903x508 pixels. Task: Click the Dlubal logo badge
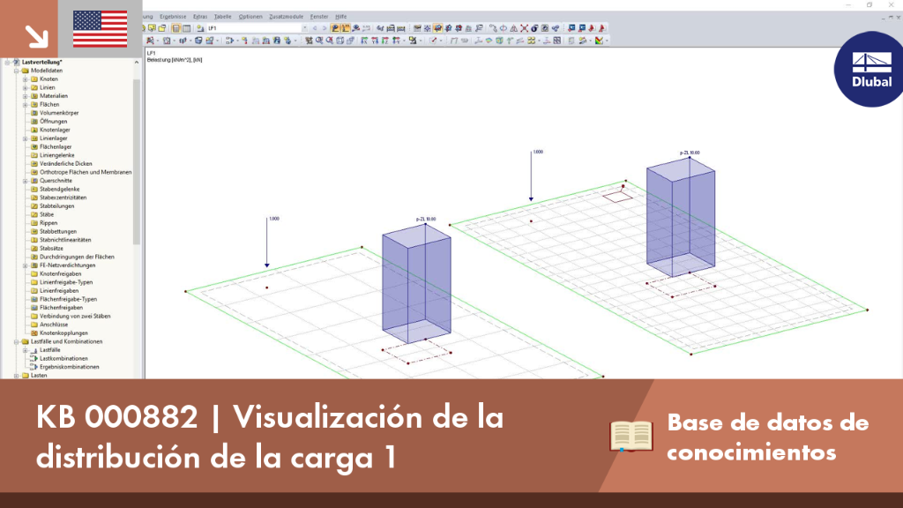pyautogui.click(x=870, y=69)
